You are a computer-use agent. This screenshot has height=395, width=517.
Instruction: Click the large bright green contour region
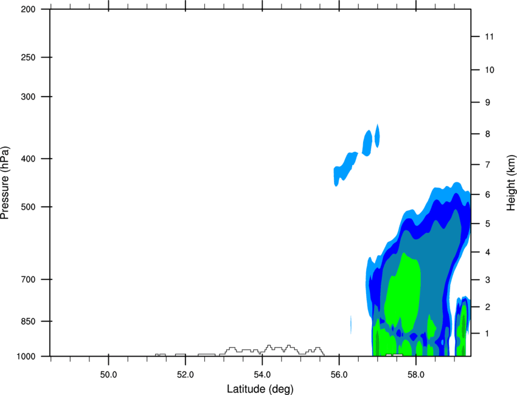[x=403, y=292]
